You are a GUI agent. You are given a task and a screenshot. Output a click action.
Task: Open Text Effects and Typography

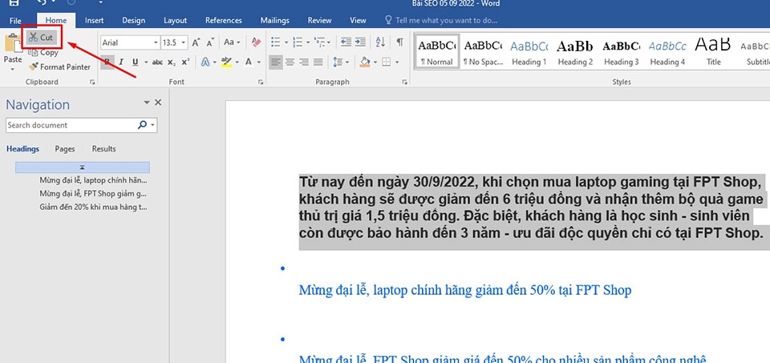click(x=205, y=63)
